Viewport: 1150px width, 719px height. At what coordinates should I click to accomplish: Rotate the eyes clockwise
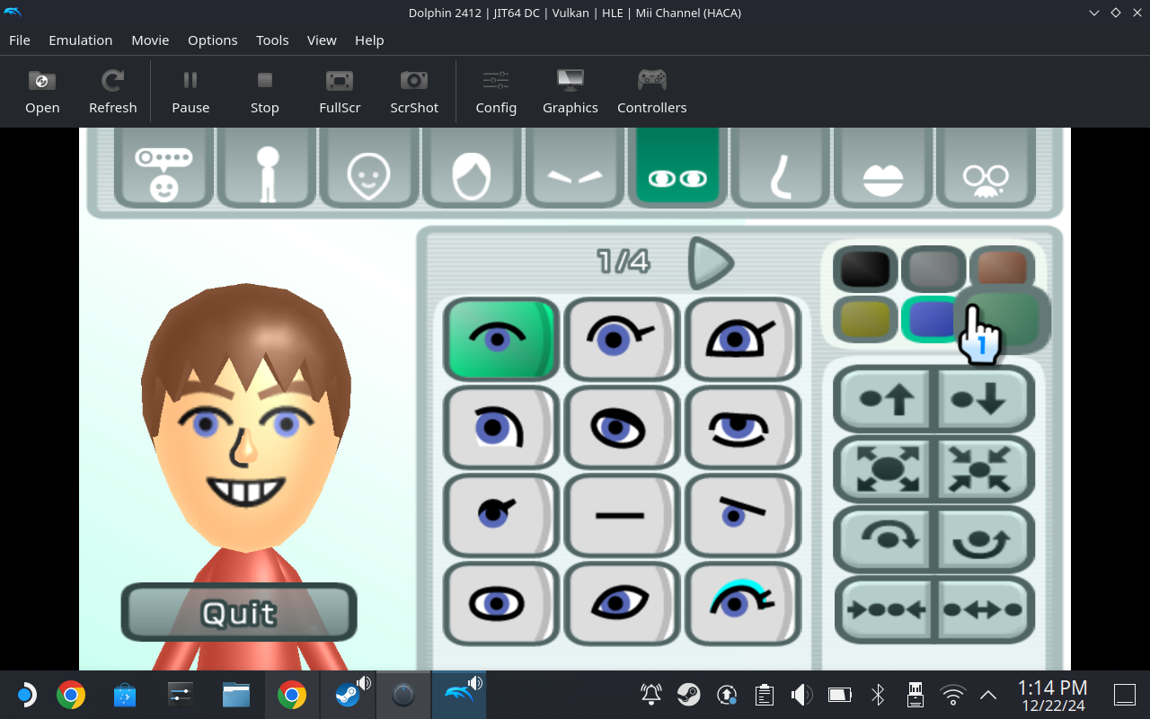coord(886,538)
